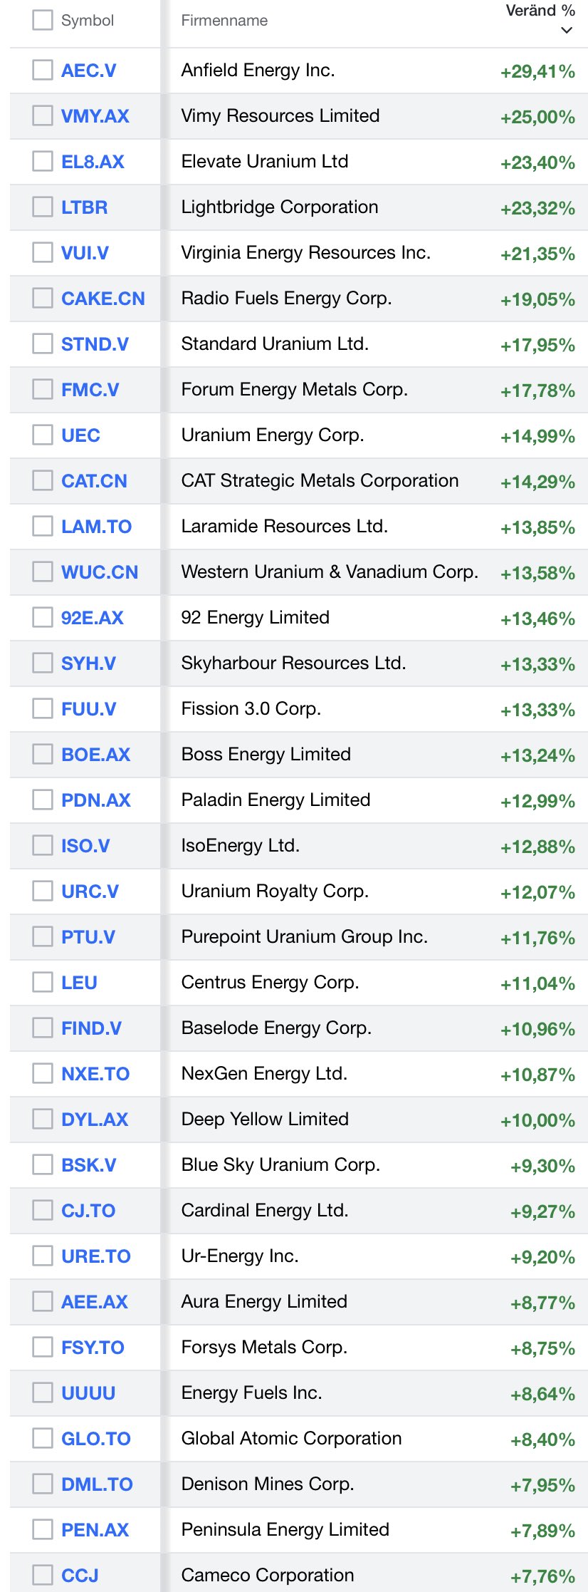This screenshot has height=1592, width=588.
Task: Check the box for AEC.V row
Action: 43,70
